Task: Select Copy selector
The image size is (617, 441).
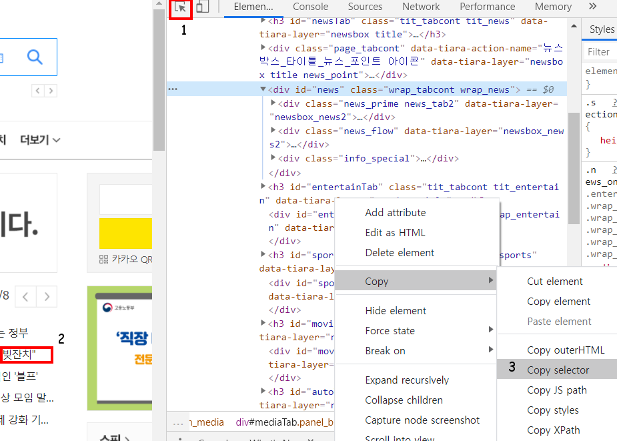Action: [558, 370]
